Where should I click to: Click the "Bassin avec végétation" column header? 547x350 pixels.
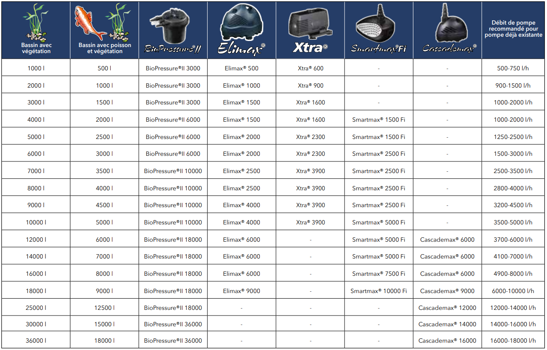click(36, 48)
